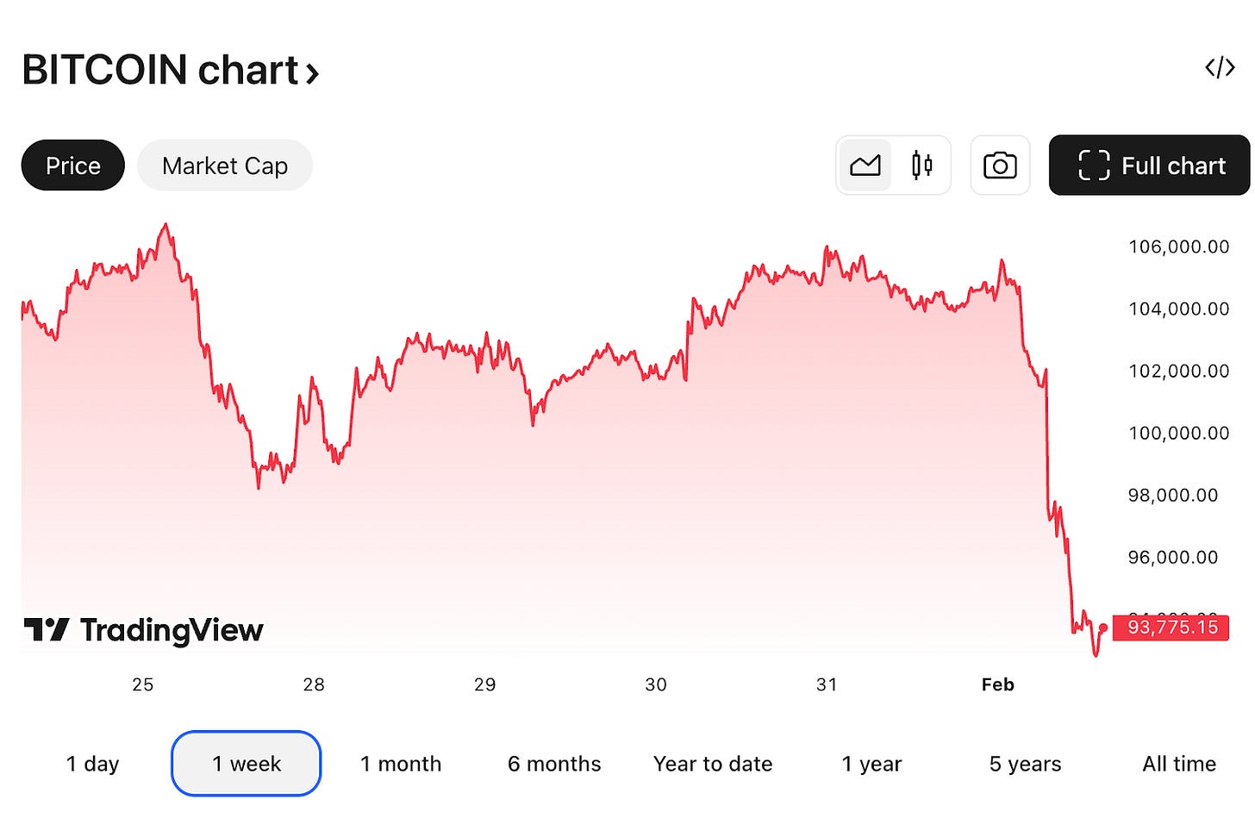
Task: Switch to the line chart view
Action: point(865,165)
